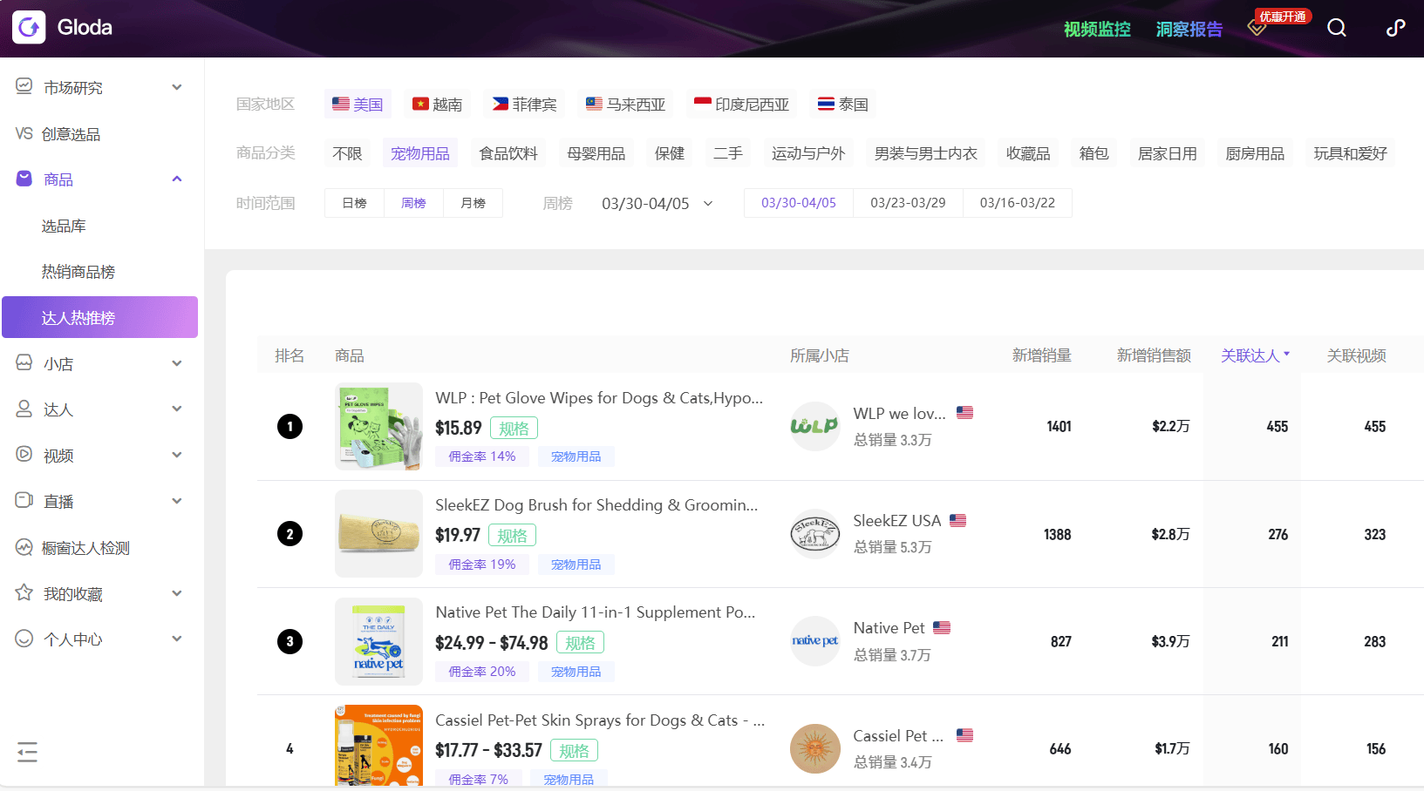Select the 月榜 time range

(473, 203)
